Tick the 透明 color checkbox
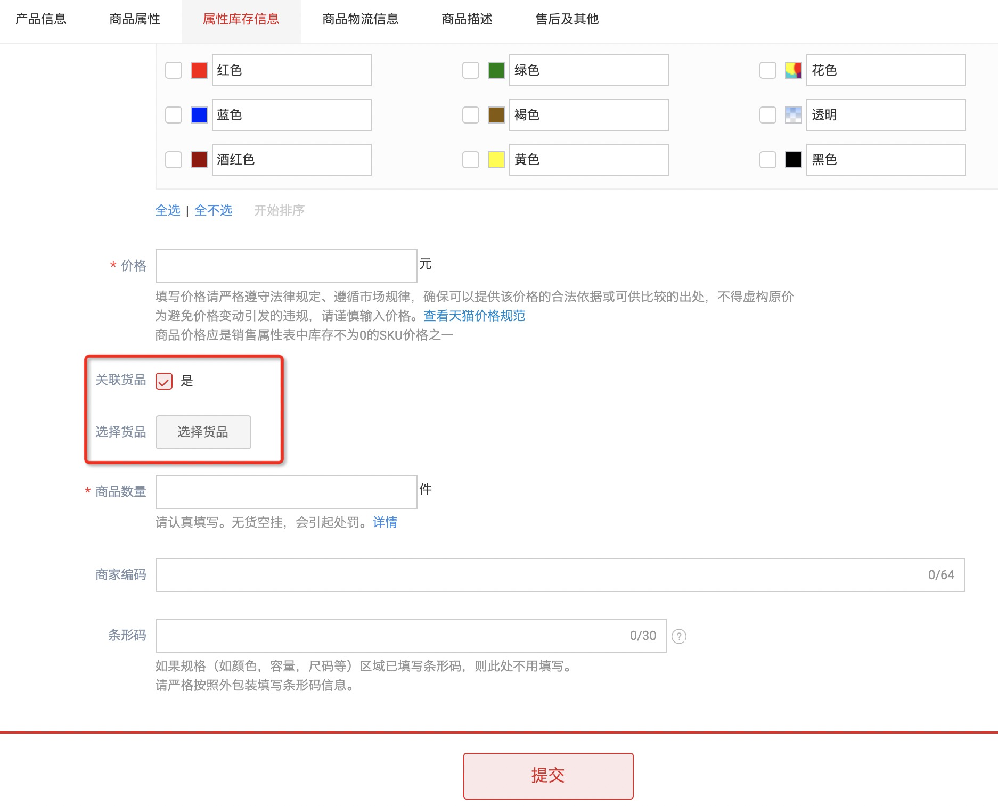Screen dimensions: 998x806 [x=768, y=115]
